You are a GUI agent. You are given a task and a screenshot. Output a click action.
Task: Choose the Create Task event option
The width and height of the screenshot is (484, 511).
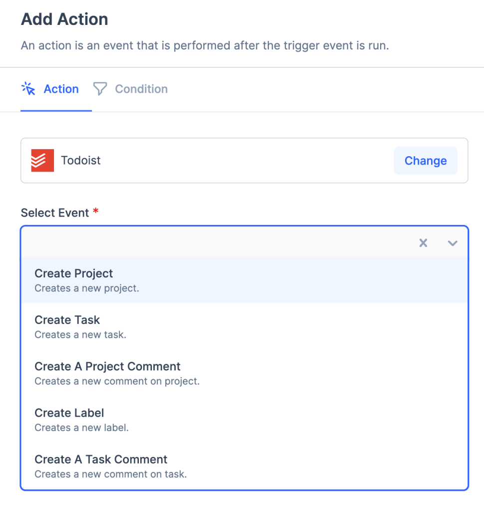(67, 320)
